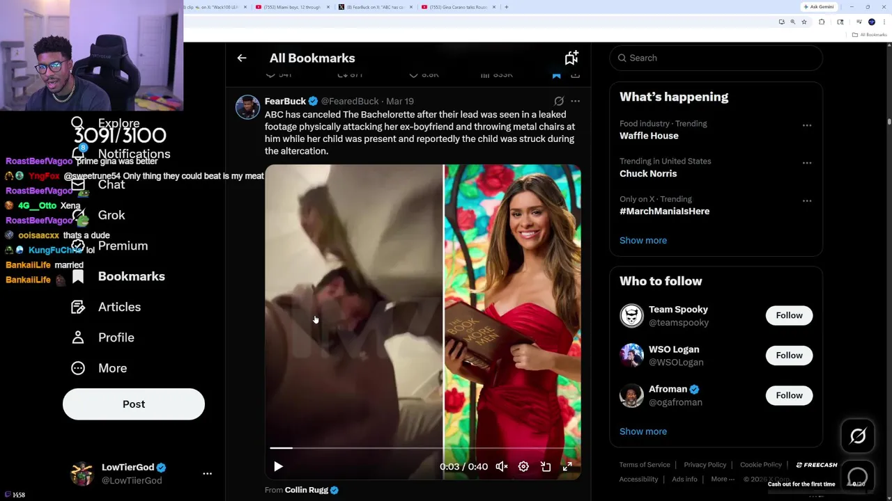892x501 pixels.
Task: Show more under Who to follow
Action: (x=643, y=431)
